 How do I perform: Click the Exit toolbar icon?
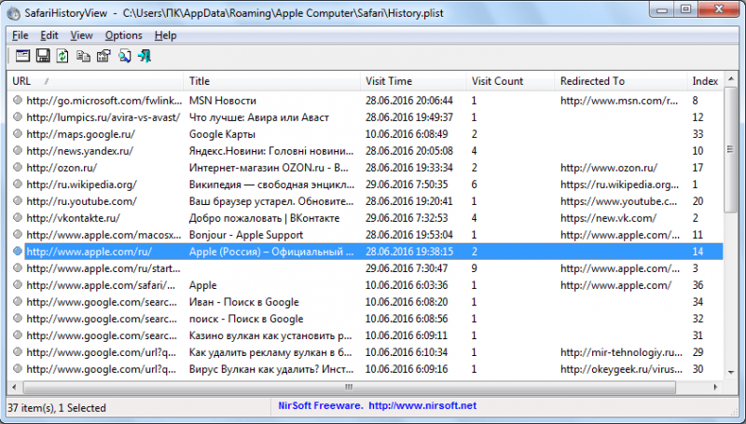click(x=144, y=56)
